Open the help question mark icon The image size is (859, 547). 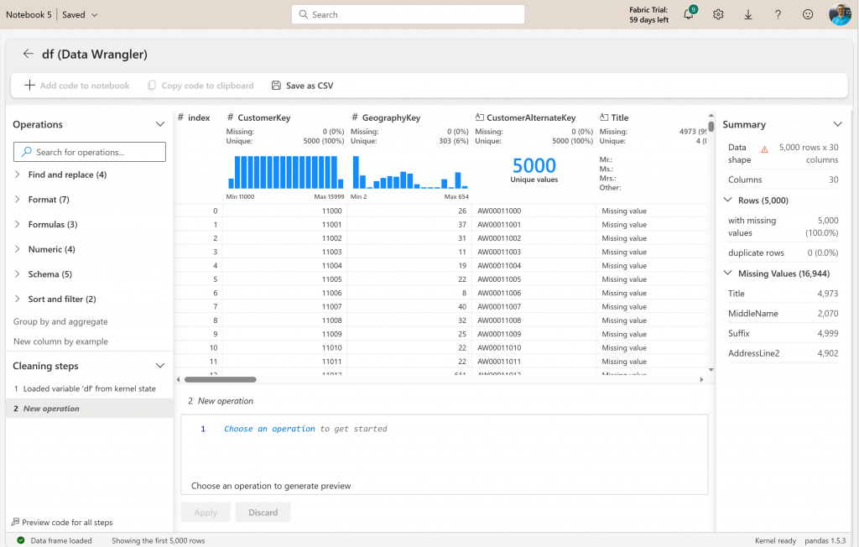pyautogui.click(x=778, y=14)
